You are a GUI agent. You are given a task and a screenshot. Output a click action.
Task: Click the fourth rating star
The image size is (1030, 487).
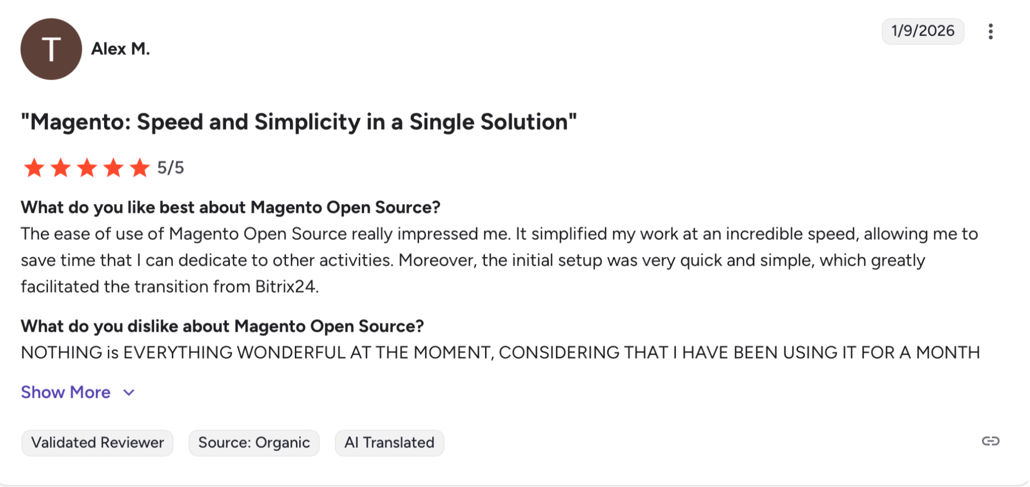coord(113,168)
